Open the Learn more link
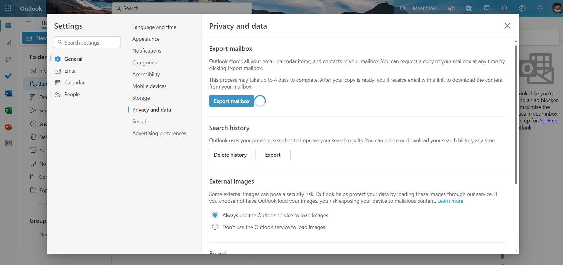This screenshot has width=563, height=265. tap(450, 201)
